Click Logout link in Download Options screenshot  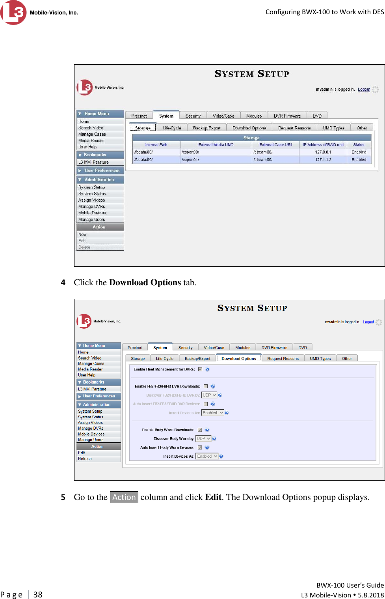pos(368,322)
